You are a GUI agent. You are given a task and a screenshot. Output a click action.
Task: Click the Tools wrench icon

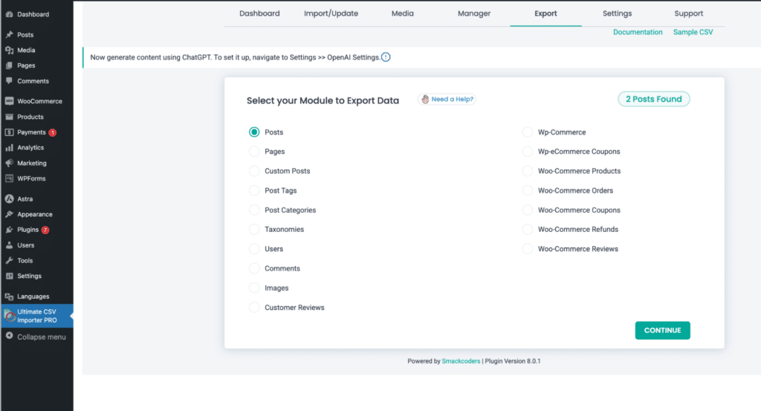click(9, 261)
